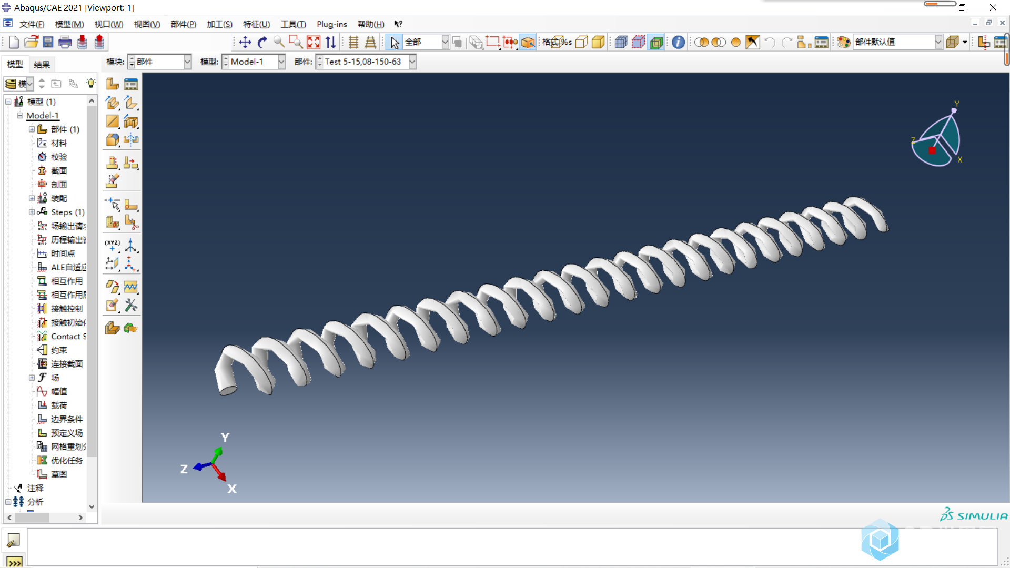Toggle the dashed red cube display icon
The width and height of the screenshot is (1010, 568).
(639, 42)
